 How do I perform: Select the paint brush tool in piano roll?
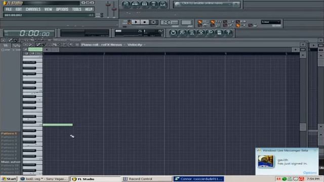pyautogui.click(x=44, y=44)
